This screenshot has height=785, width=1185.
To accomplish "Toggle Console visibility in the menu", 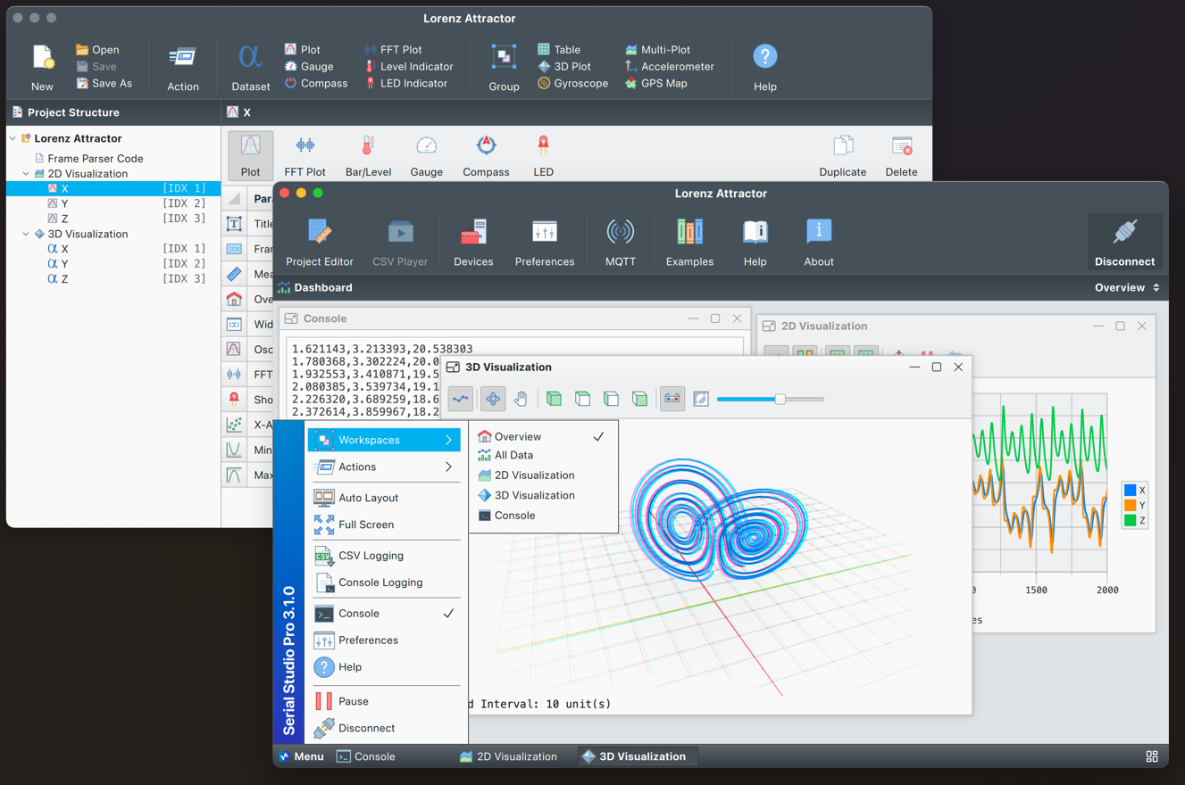I will click(384, 614).
